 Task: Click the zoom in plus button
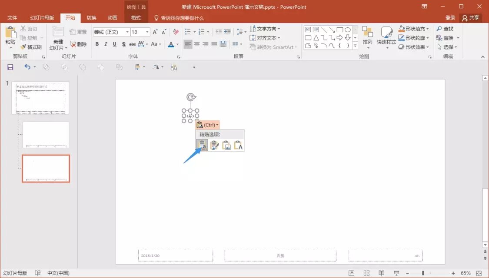pyautogui.click(x=453, y=273)
